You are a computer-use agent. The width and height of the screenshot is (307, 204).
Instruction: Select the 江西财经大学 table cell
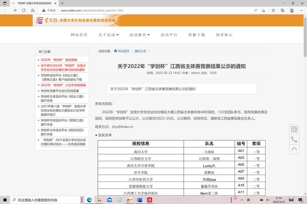pos(141,159)
